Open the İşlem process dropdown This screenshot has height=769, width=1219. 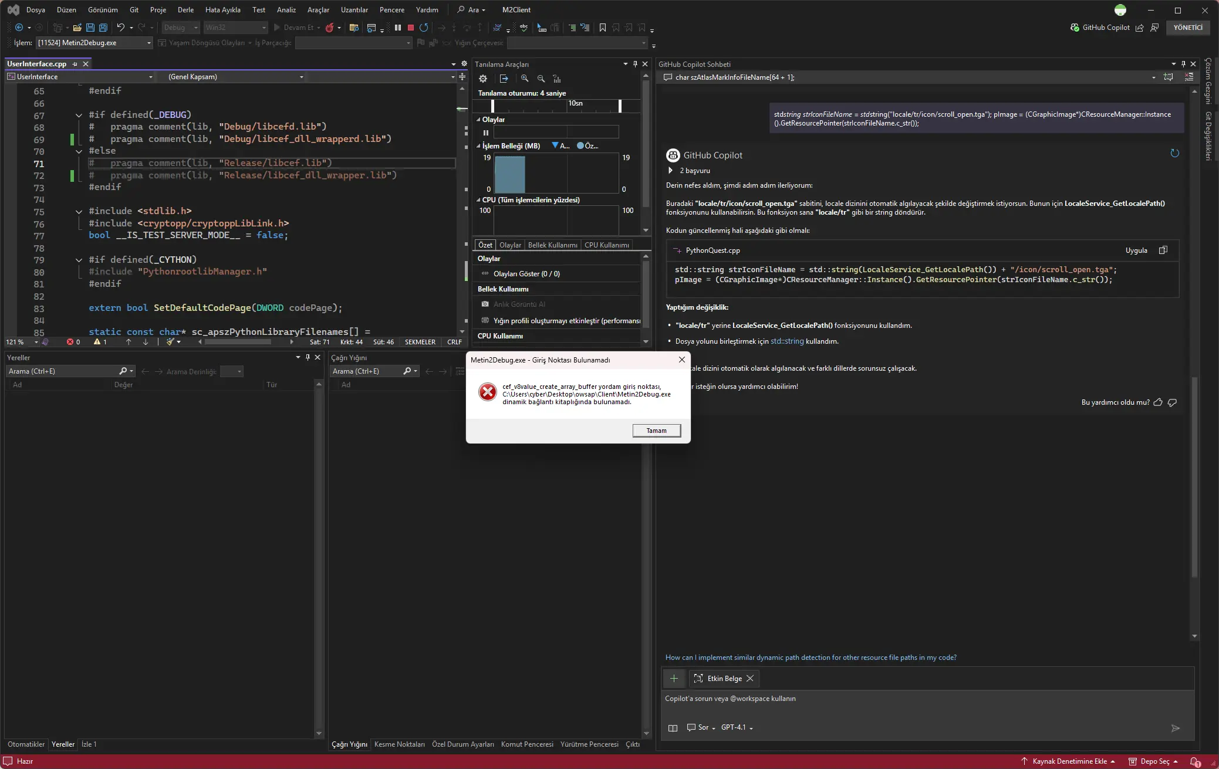[x=94, y=43]
